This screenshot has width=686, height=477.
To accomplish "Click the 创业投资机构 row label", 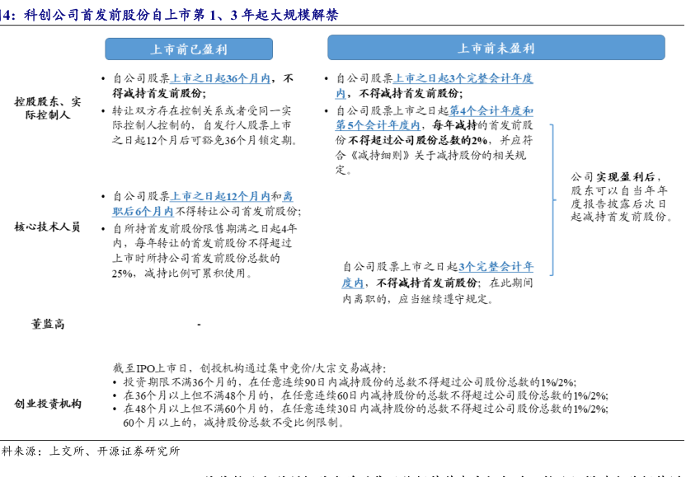I will point(47,403).
